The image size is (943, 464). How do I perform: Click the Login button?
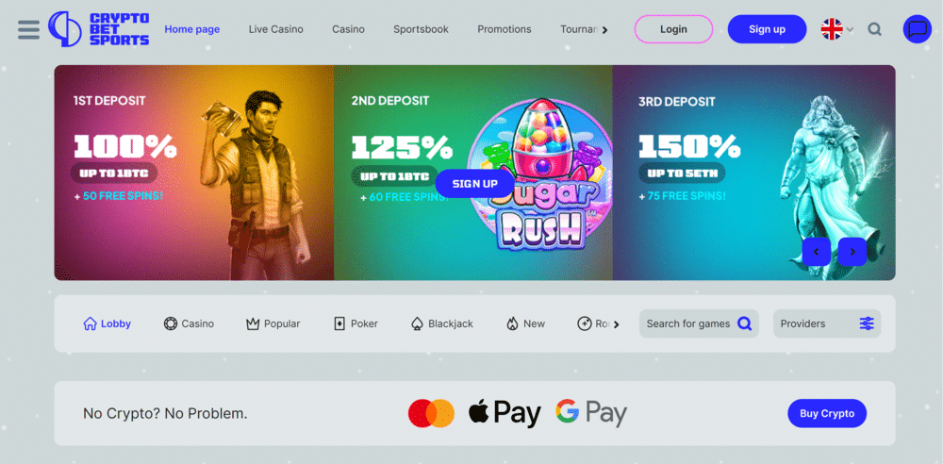[x=673, y=29]
